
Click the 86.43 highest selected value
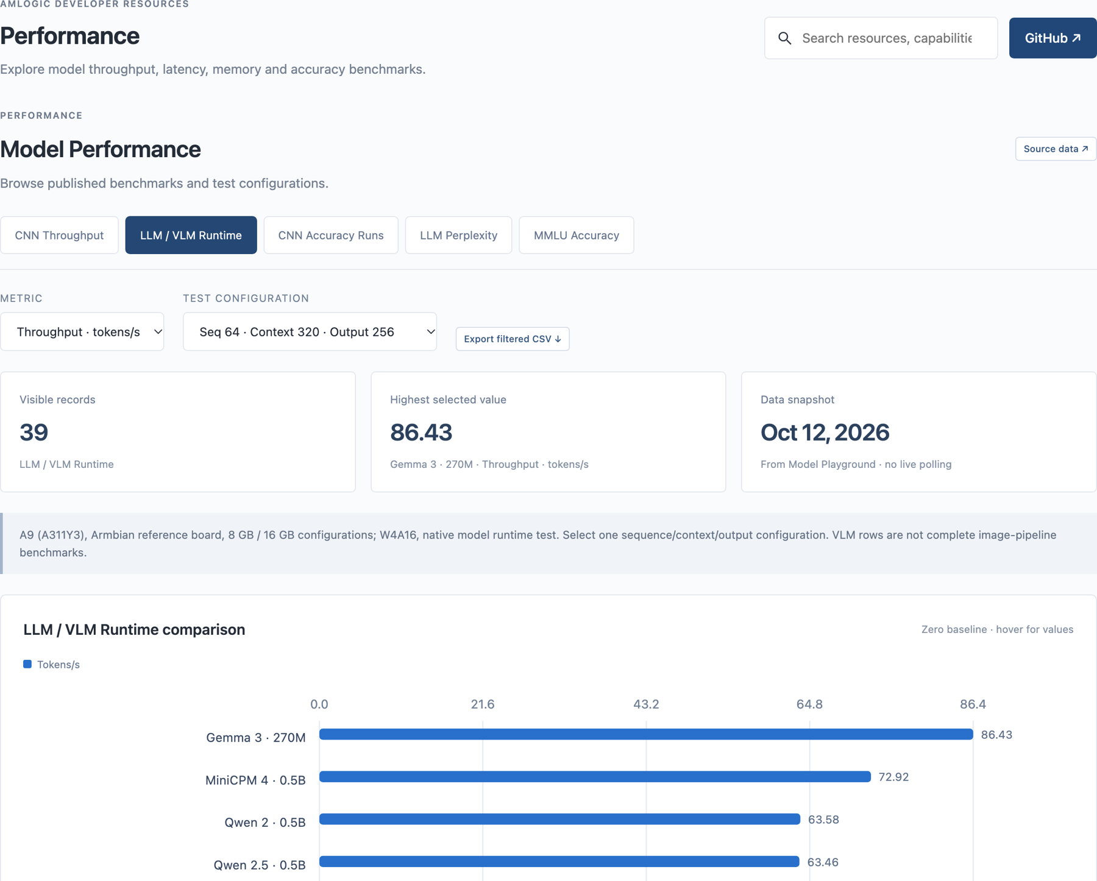pos(421,433)
